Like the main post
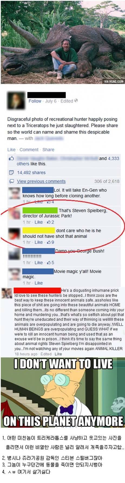Image resolution: width=125 pixels, height=483 pixels. point(11,149)
